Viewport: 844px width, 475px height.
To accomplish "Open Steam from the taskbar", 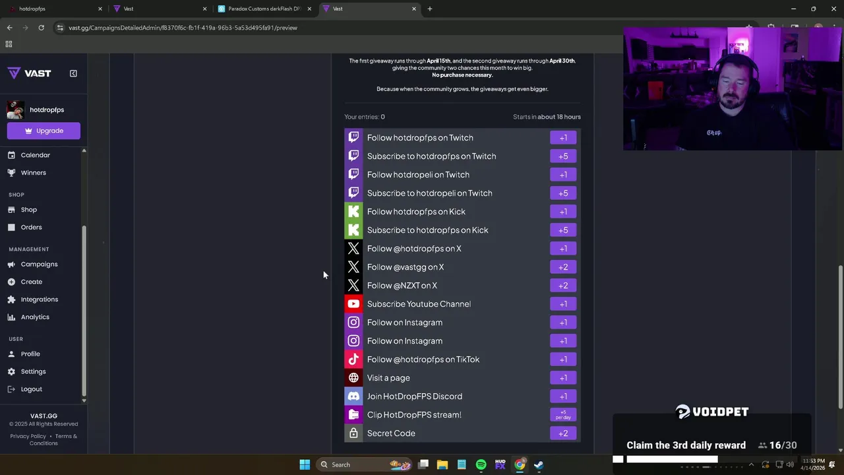I will (539, 464).
